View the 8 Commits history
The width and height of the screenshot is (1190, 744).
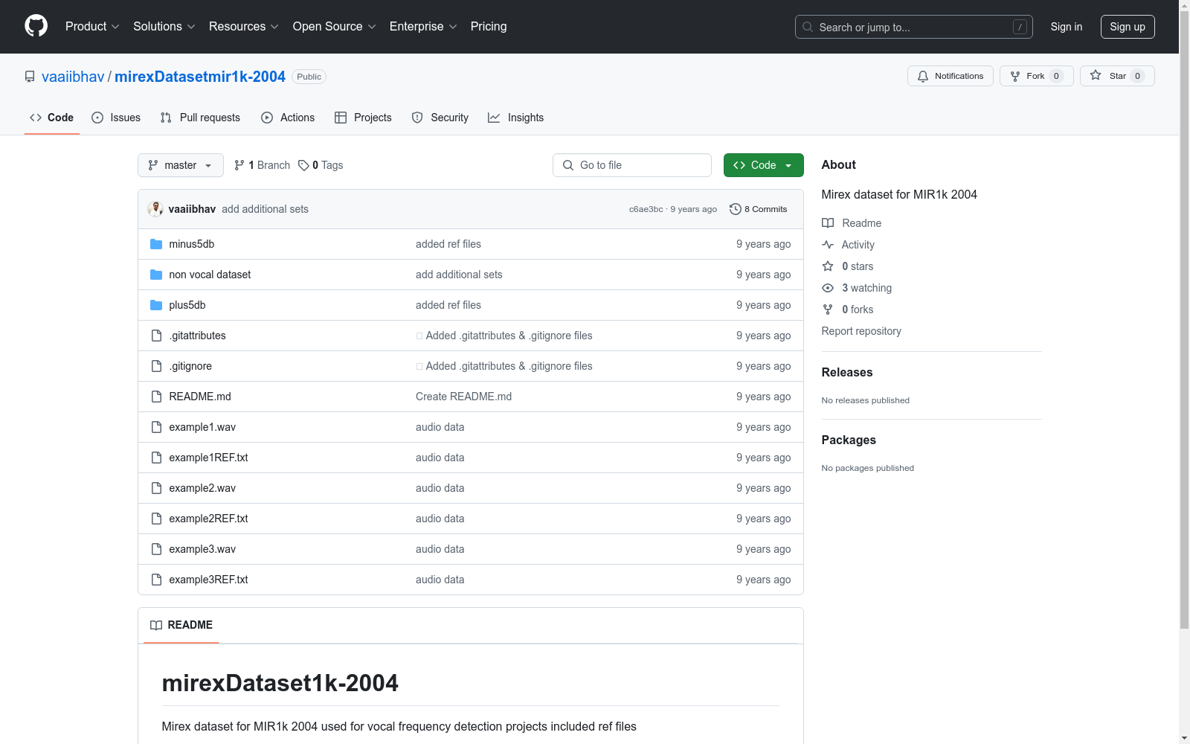[759, 209]
